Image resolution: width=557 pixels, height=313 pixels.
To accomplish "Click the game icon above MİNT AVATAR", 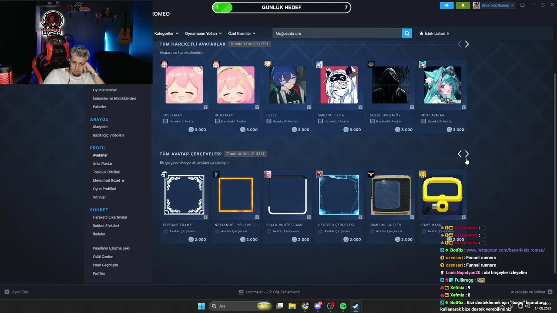I will coord(423,64).
